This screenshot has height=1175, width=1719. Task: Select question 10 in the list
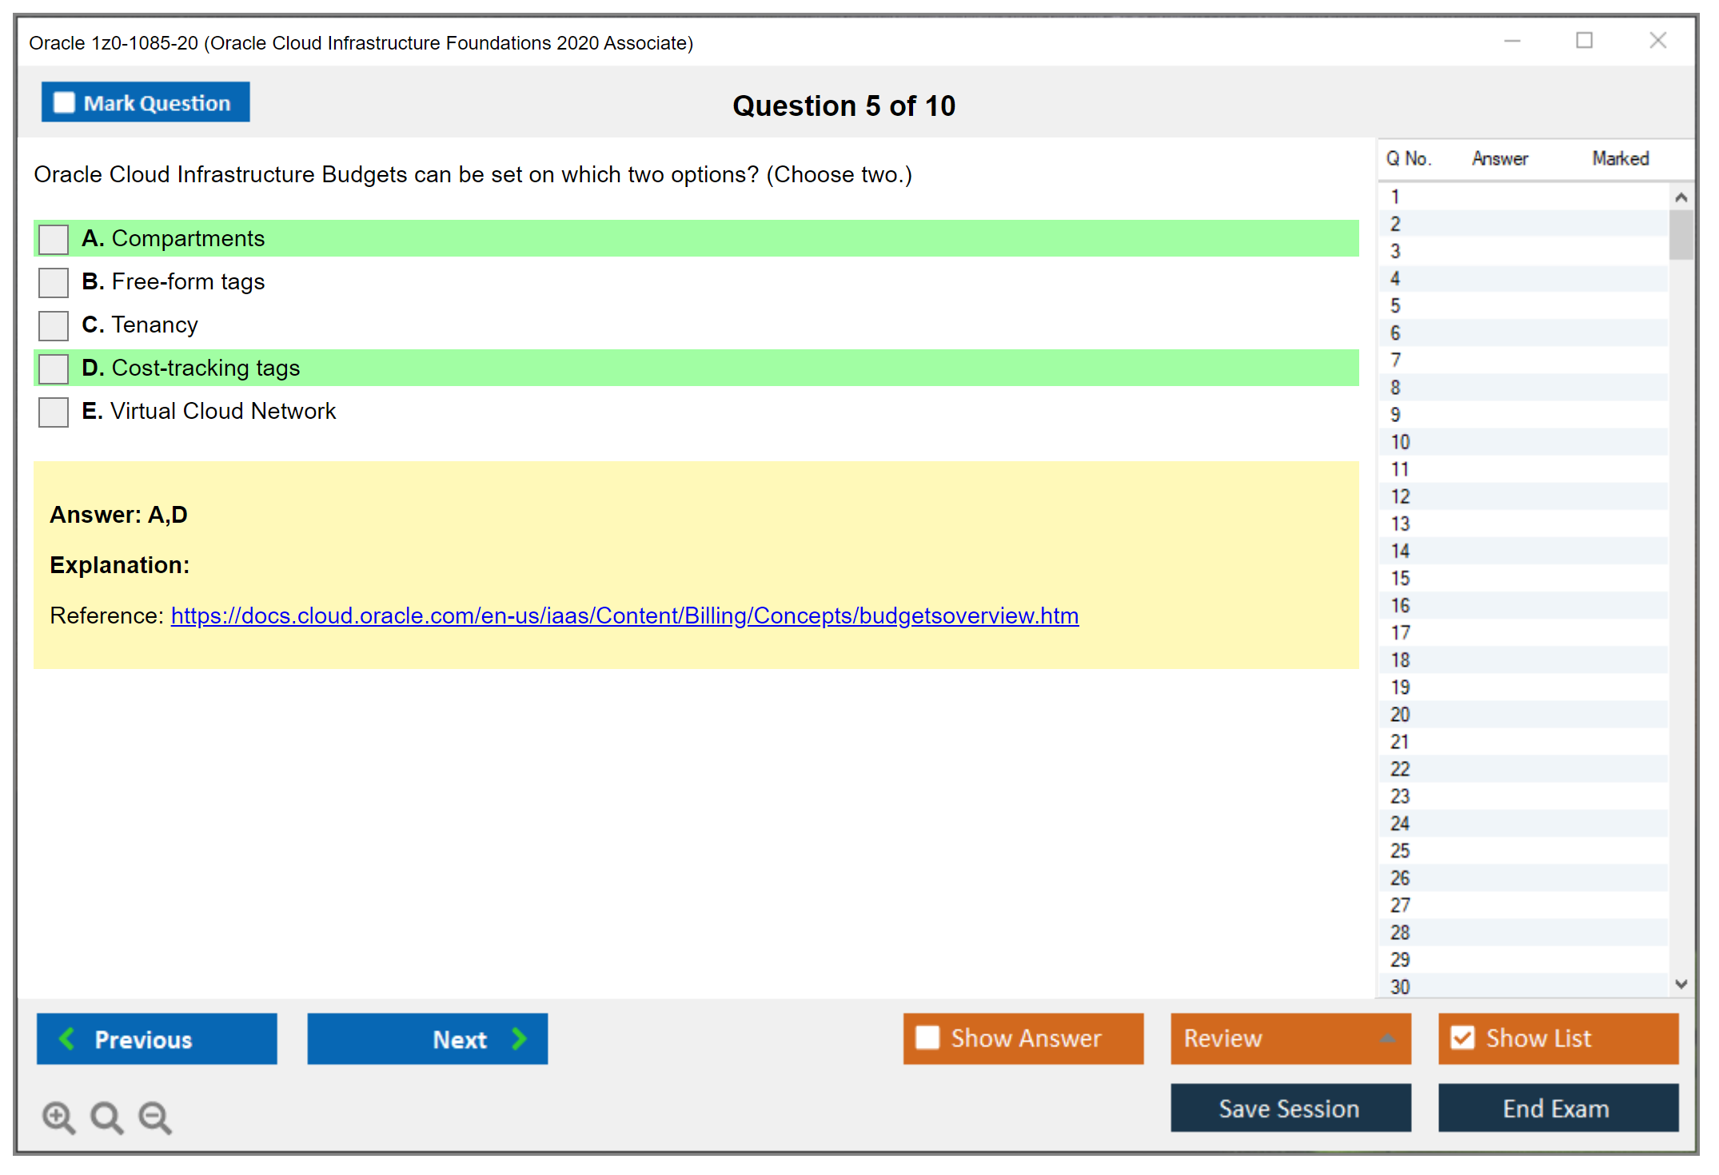coord(1400,442)
